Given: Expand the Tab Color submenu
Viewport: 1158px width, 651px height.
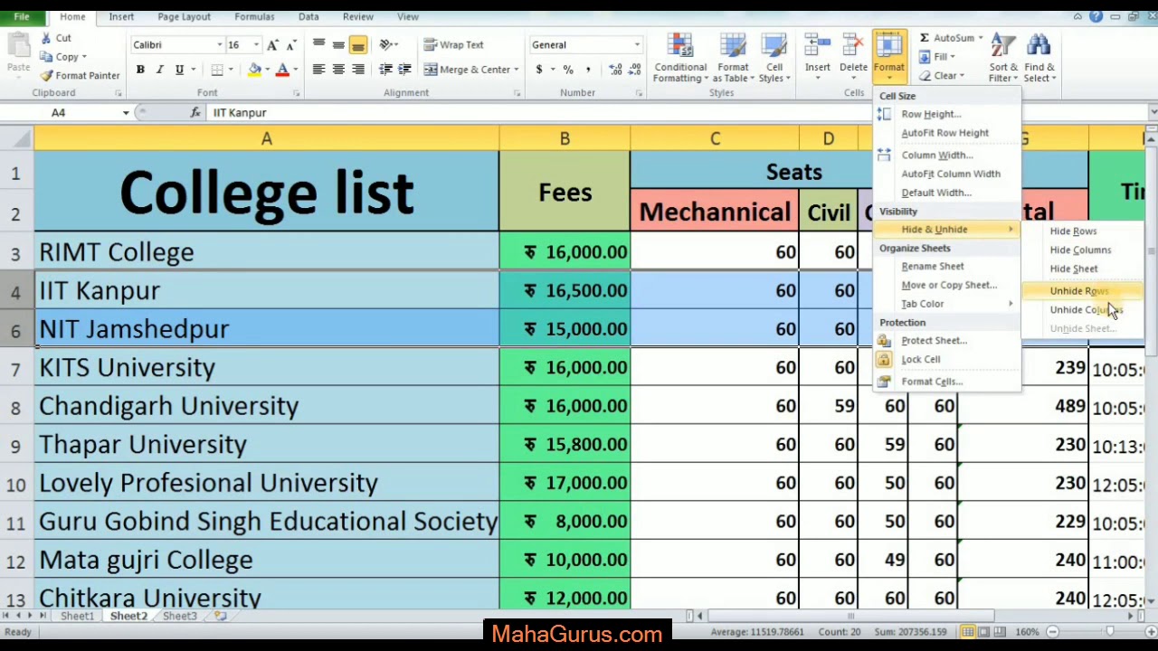Looking at the screenshot, I should coord(947,304).
